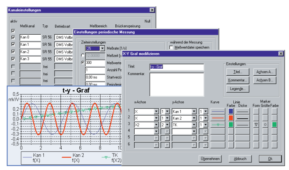The width and height of the screenshot is (289, 170).
Task: Select the row 3 triangle marker form
Action: tap(256, 125)
